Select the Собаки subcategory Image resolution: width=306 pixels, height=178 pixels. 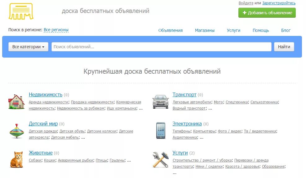coord(35,160)
